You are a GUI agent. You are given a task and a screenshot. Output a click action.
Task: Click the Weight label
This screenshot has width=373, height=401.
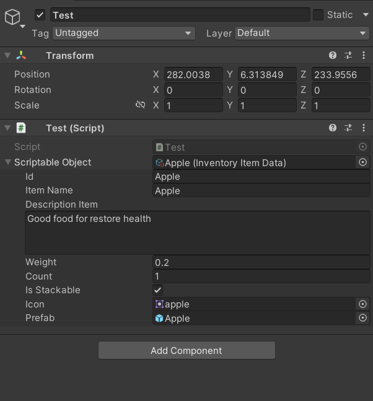(41, 262)
